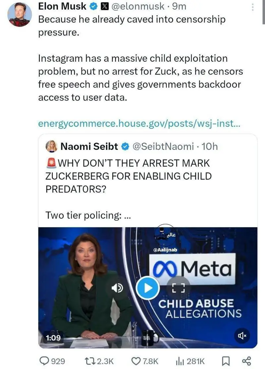Viewport: 265px width, 369px height.
Task: Bookmark this tweet
Action: point(226,361)
